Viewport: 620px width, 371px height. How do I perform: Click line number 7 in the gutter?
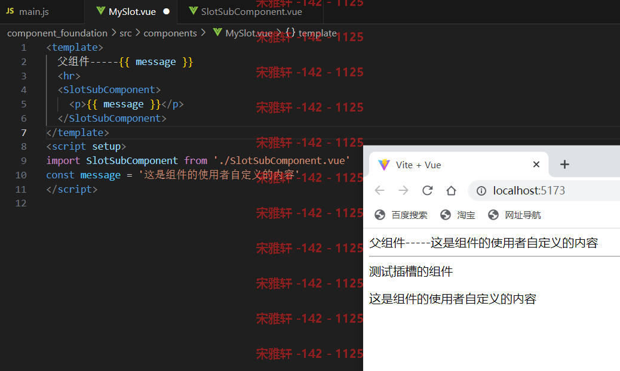(24, 132)
